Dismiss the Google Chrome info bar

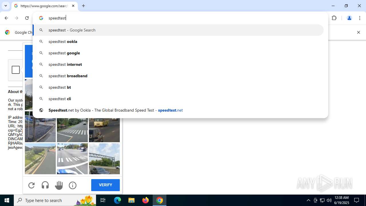[x=358, y=32]
